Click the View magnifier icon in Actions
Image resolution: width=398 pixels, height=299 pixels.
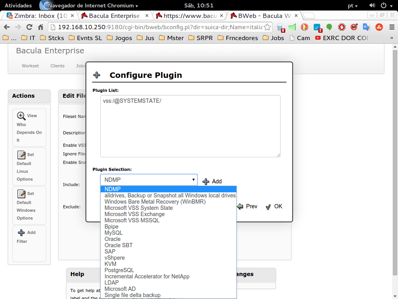[x=21, y=116]
